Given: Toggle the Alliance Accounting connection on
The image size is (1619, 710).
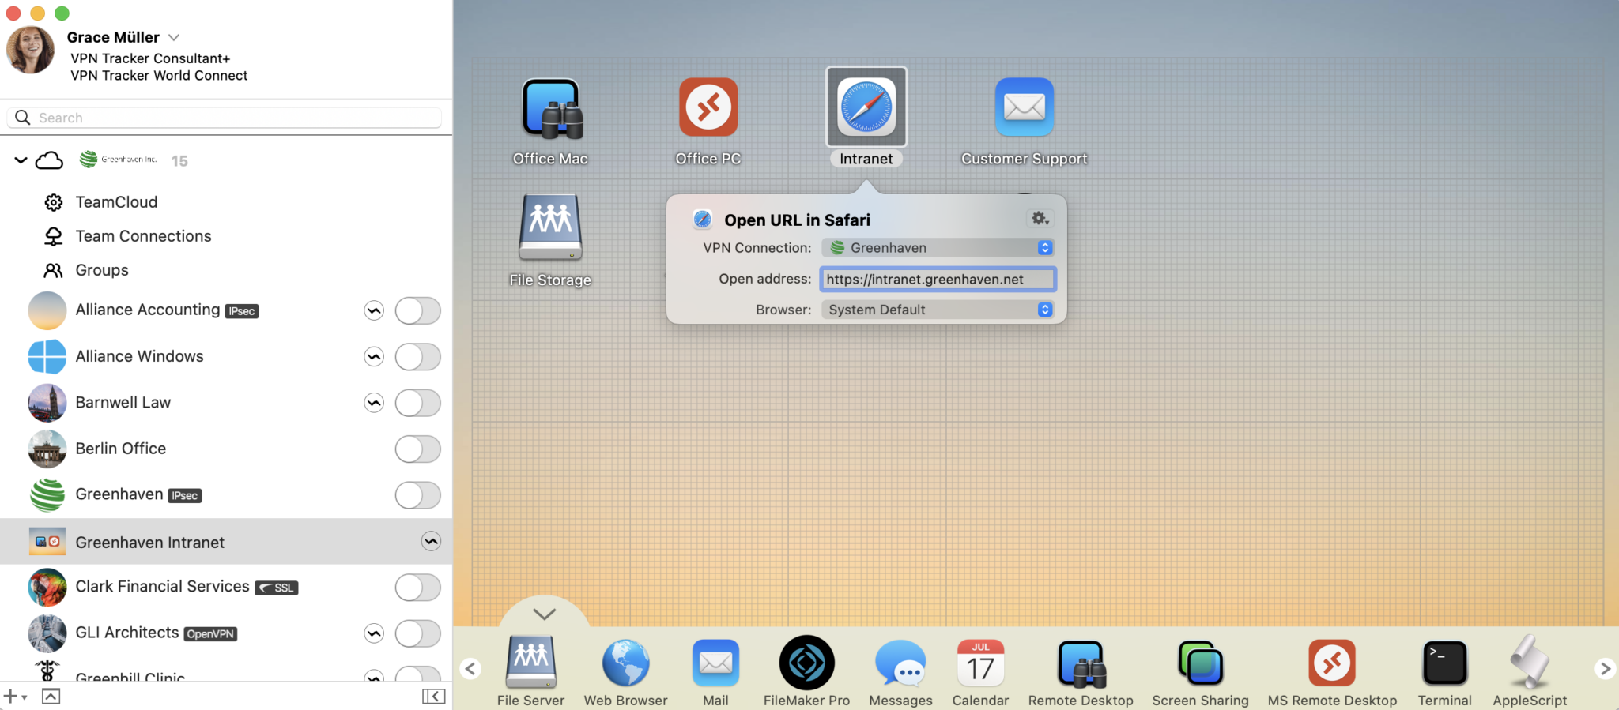Looking at the screenshot, I should [x=417, y=310].
